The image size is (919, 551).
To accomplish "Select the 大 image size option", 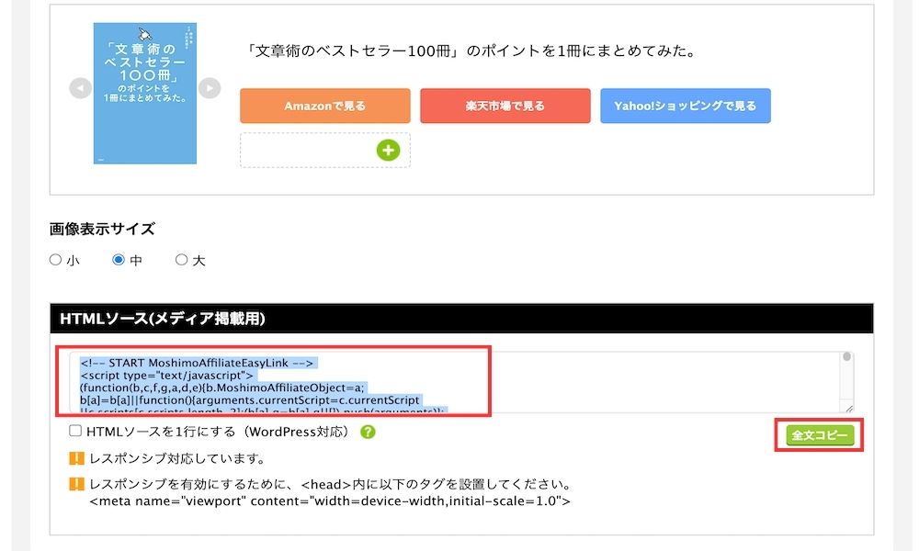I will pyautogui.click(x=182, y=259).
